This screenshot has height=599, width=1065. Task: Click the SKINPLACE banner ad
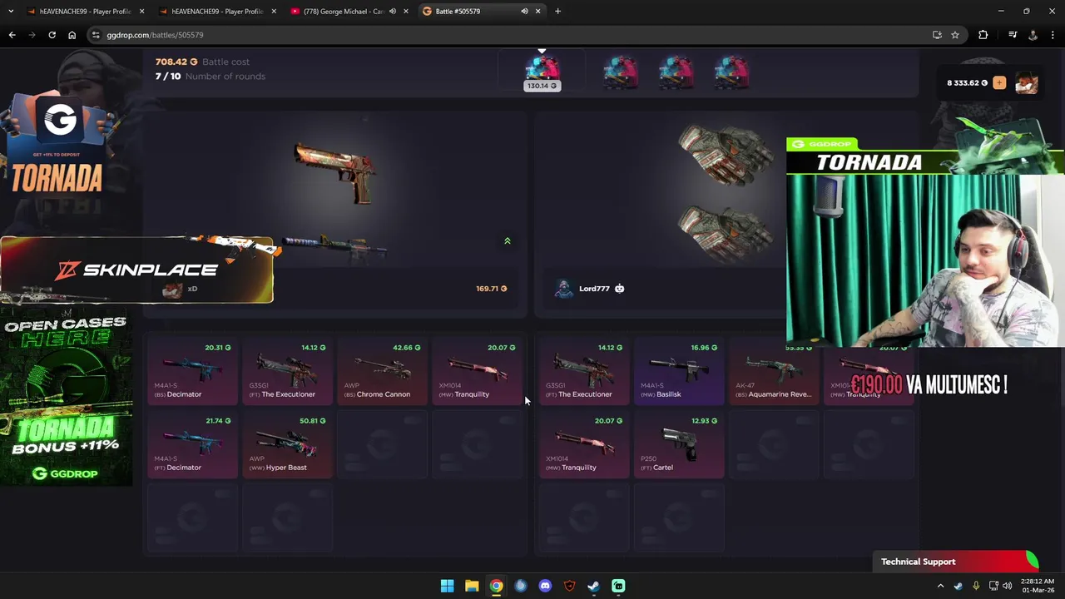(x=136, y=270)
